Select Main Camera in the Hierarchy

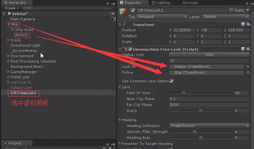pos(23,19)
